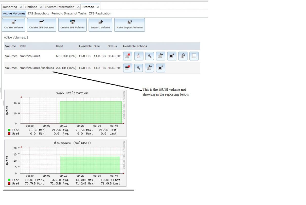Click the Used column header
The image size is (306, 205).
pyautogui.click(x=60, y=46)
